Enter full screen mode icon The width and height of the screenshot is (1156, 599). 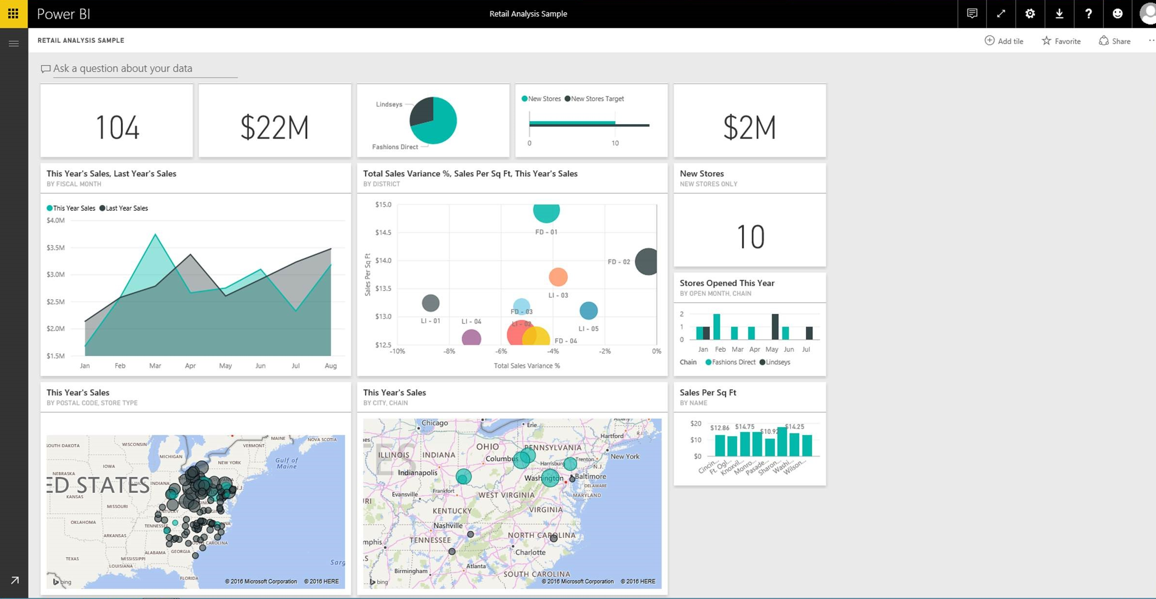tap(1001, 14)
